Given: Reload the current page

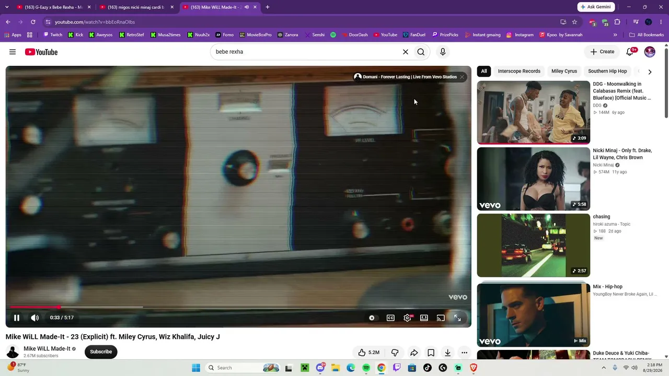Looking at the screenshot, I should 33,22.
